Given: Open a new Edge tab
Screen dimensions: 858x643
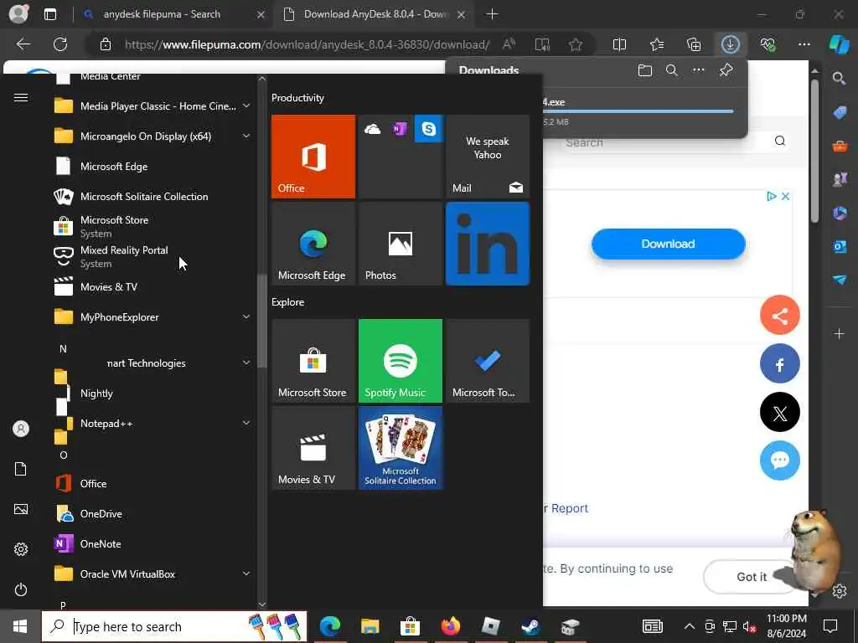Looking at the screenshot, I should coord(492,14).
